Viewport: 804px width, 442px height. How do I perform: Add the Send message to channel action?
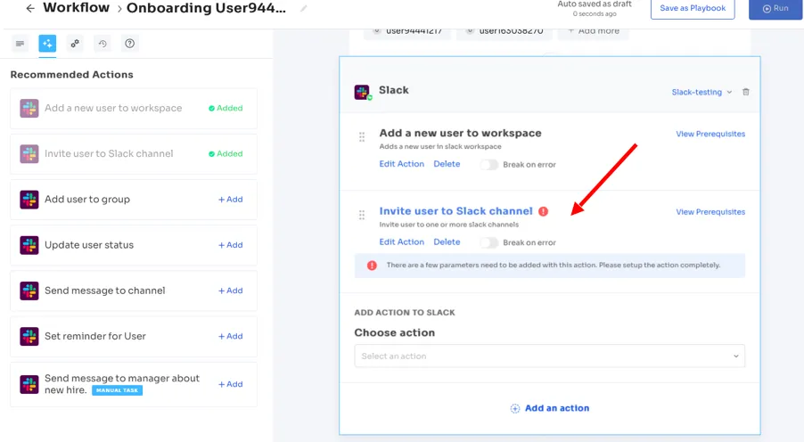tap(231, 291)
